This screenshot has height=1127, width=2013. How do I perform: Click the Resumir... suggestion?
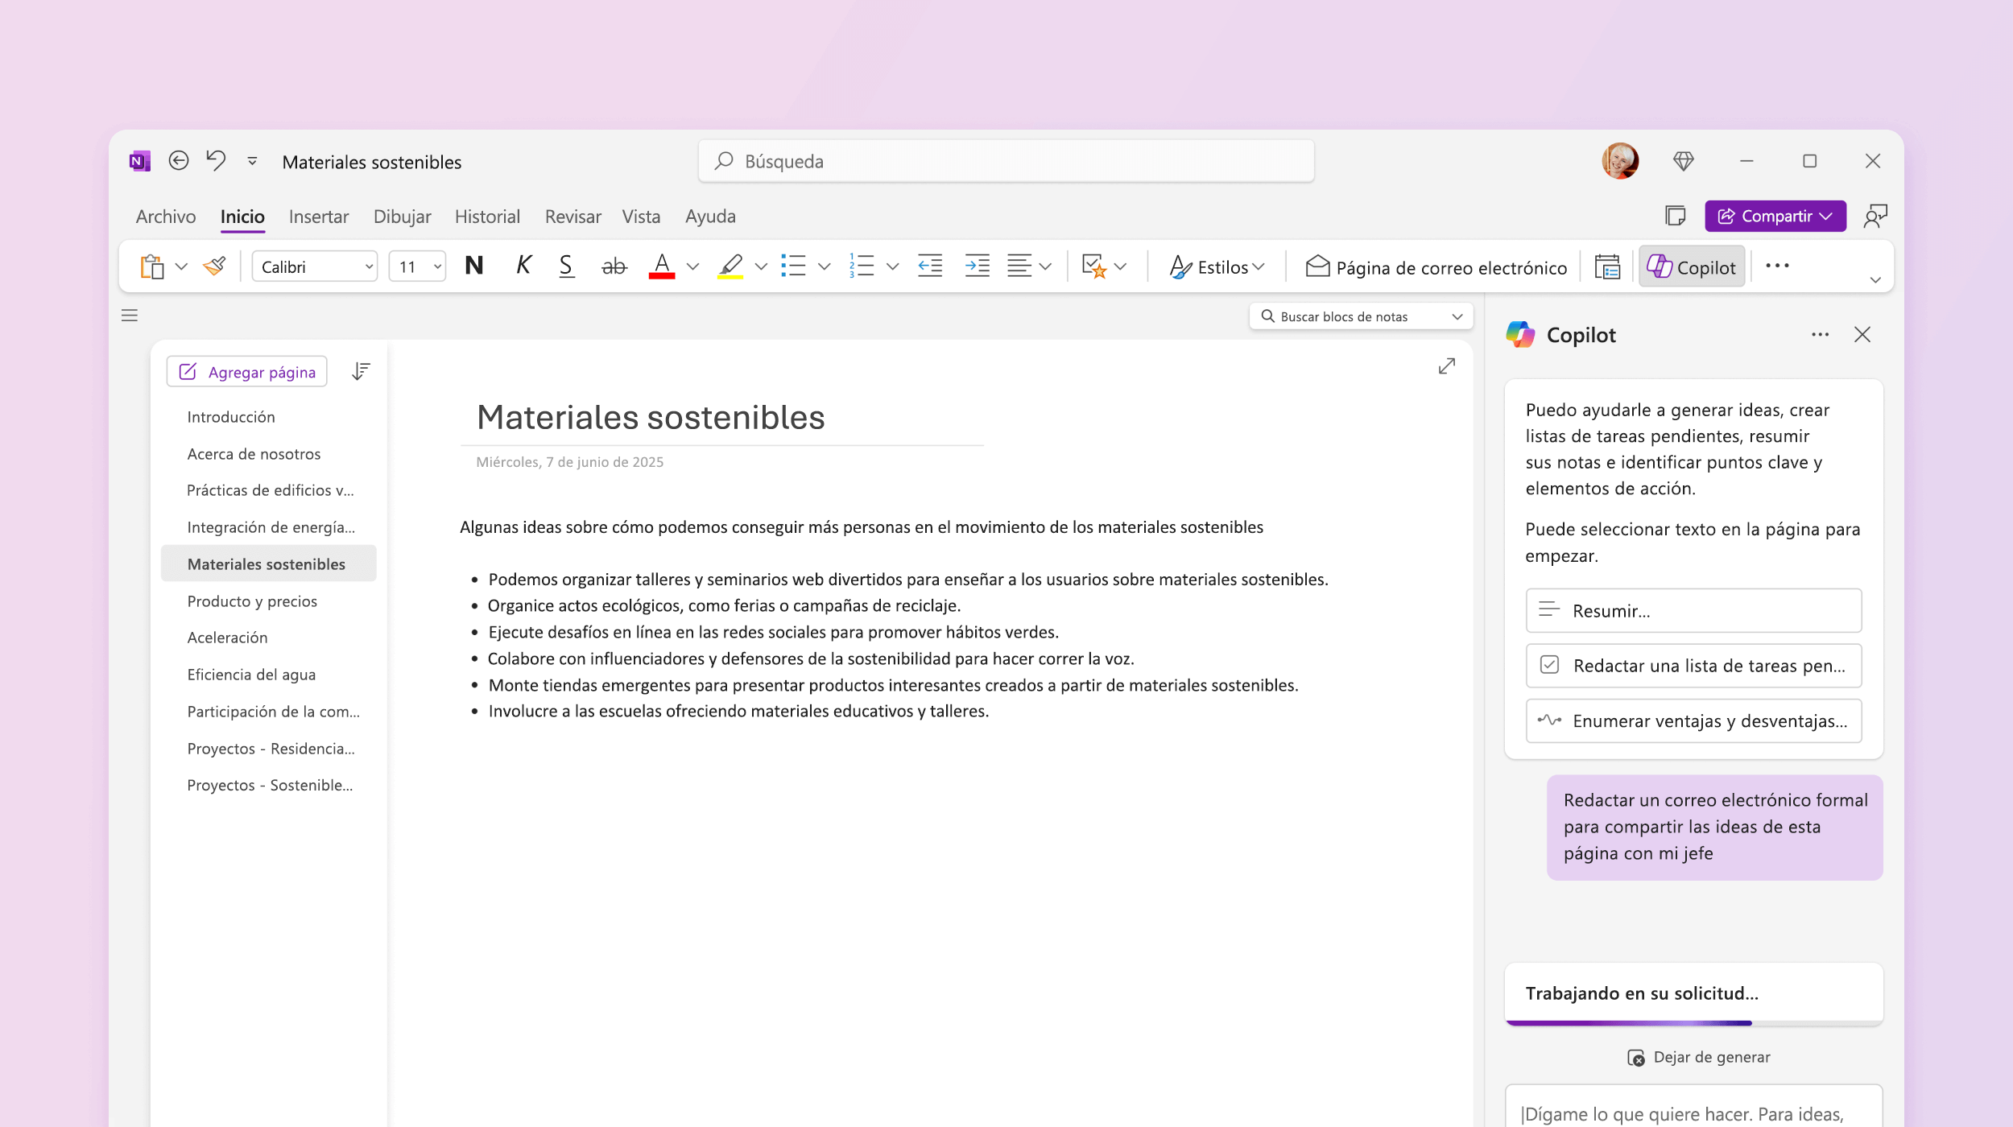click(x=1693, y=610)
